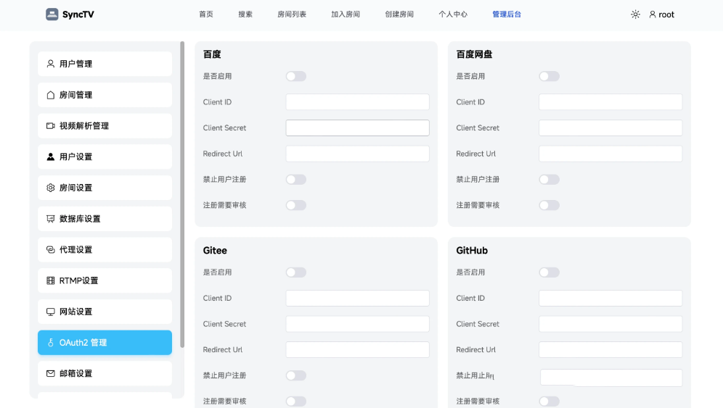The width and height of the screenshot is (723, 408).
Task: Toggle 注册需要审核 in the 百度 card
Action: point(296,205)
